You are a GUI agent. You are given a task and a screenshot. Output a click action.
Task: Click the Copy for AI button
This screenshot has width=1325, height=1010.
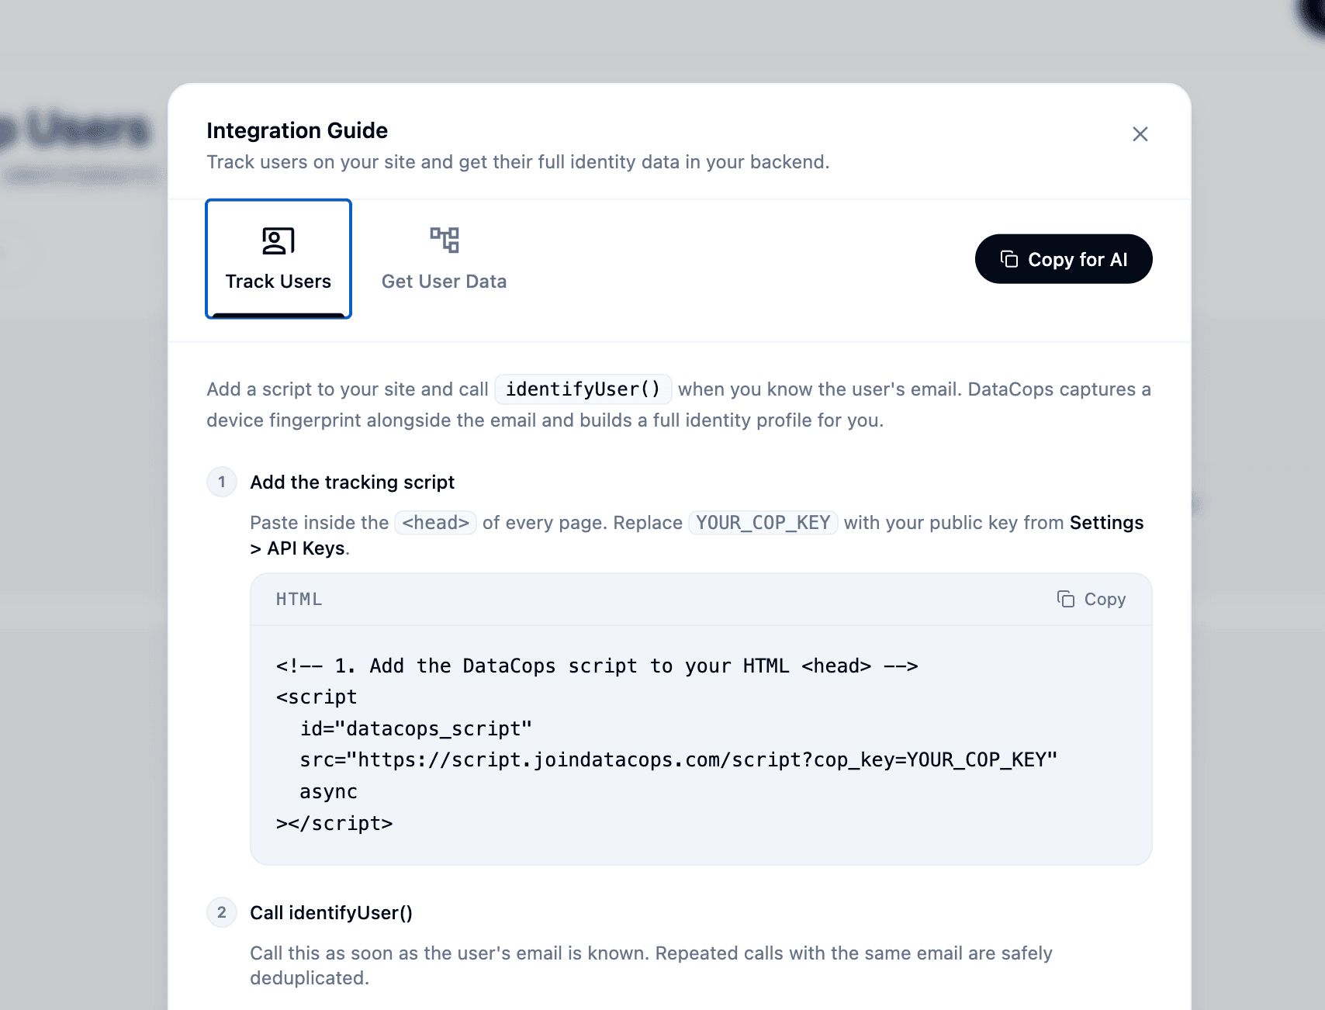coord(1064,259)
